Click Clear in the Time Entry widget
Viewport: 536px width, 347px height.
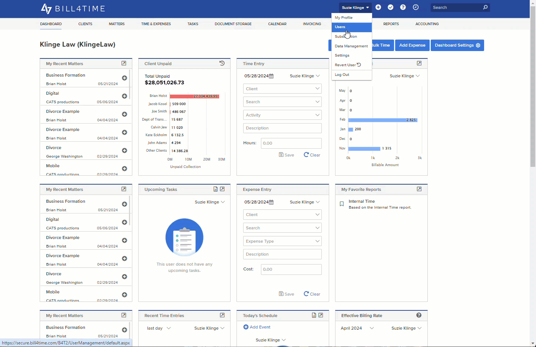(x=312, y=155)
